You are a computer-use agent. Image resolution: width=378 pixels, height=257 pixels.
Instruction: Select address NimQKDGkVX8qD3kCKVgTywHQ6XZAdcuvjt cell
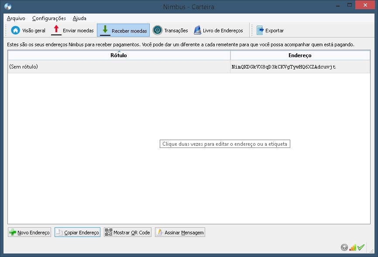(x=300, y=67)
